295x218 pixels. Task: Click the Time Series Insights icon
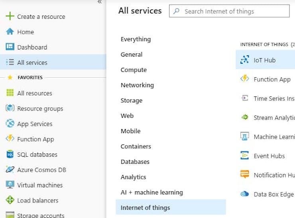coord(245,98)
